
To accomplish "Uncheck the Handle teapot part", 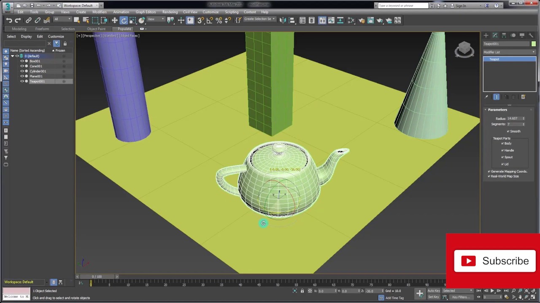I will pyautogui.click(x=502, y=150).
